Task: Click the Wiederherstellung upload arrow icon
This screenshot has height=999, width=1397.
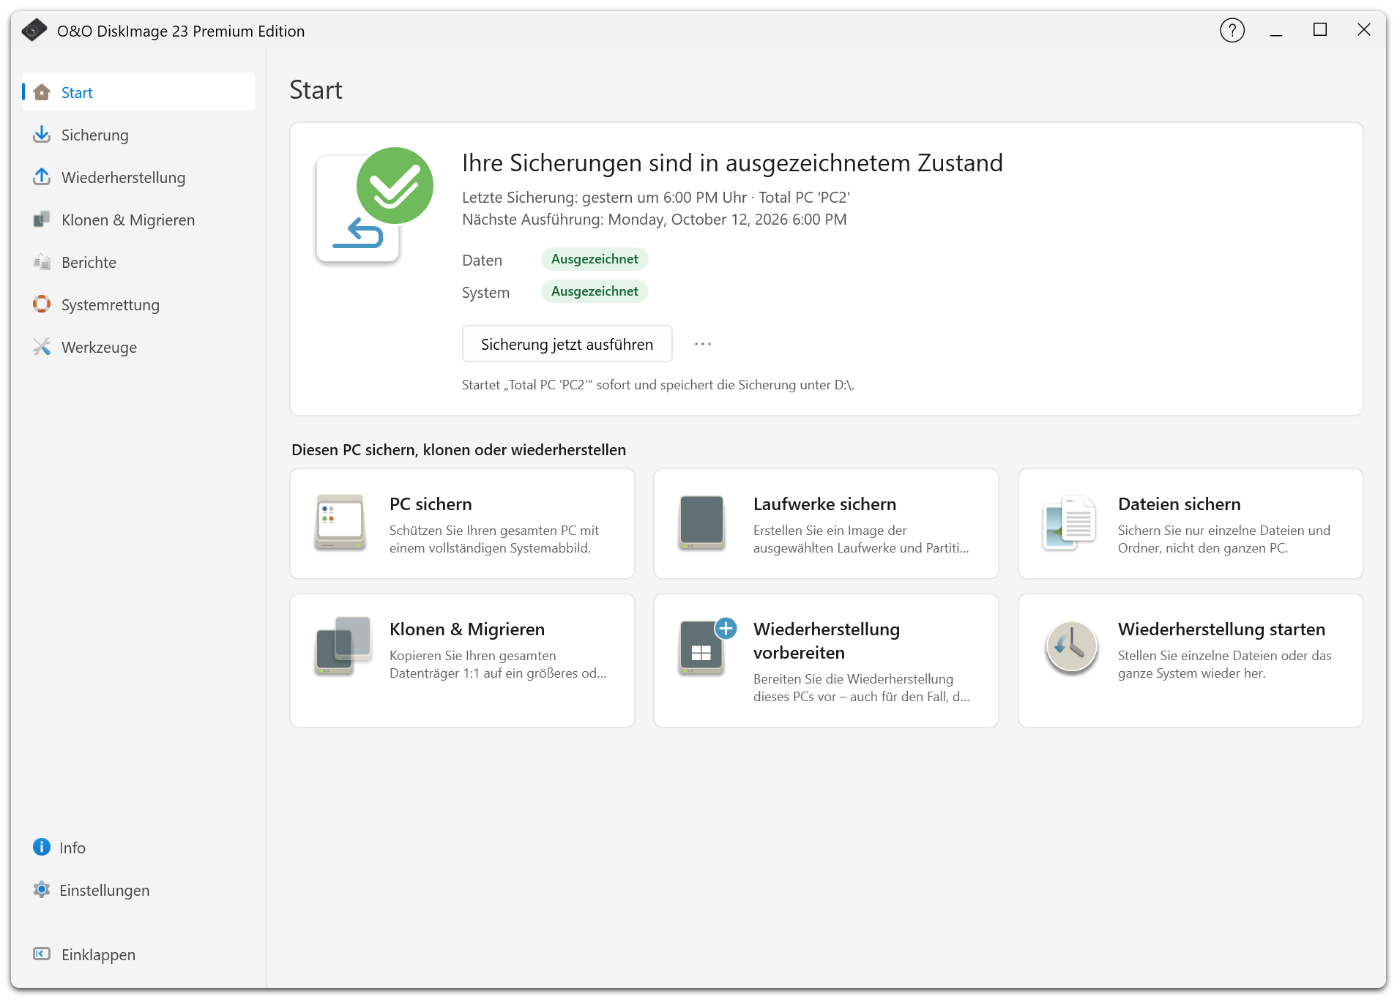Action: (42, 177)
